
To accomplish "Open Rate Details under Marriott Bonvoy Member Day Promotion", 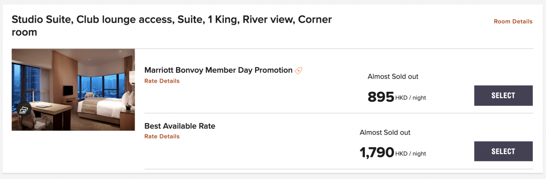I will coord(162,81).
